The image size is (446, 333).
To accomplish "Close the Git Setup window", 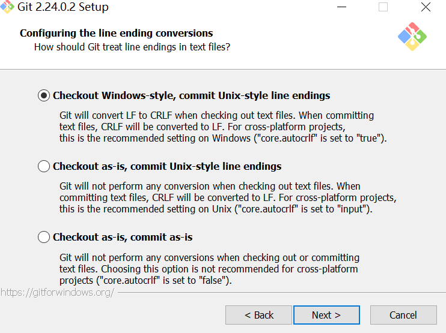I will point(426,8).
